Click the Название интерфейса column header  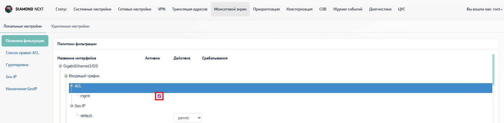point(77,58)
